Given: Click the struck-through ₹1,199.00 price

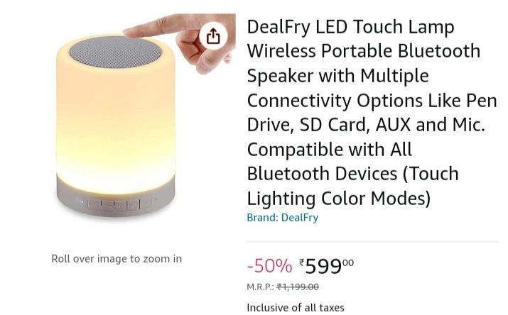Looking at the screenshot, I should (x=298, y=287).
